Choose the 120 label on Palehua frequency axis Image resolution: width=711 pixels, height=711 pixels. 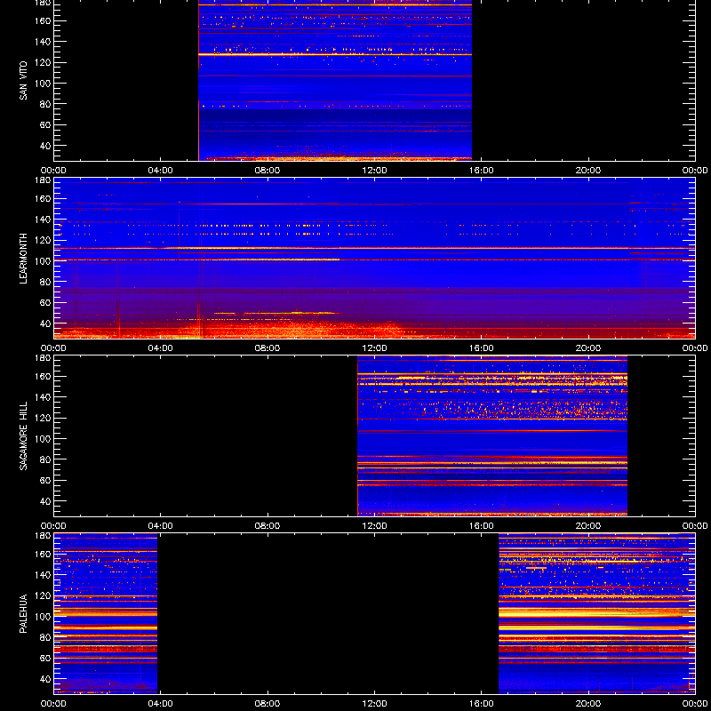click(x=43, y=595)
